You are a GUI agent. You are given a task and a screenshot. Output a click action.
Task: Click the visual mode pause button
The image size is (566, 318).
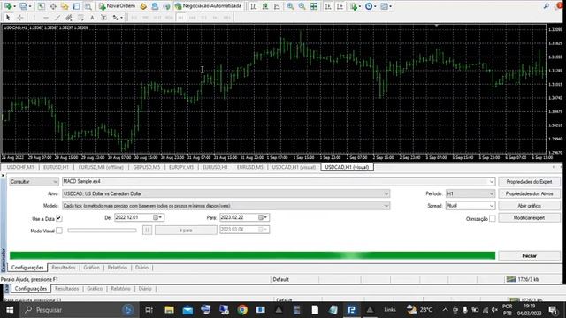point(147,230)
